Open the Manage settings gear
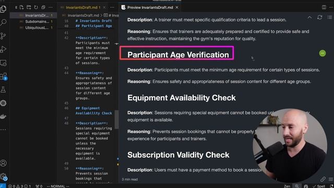 4,177
